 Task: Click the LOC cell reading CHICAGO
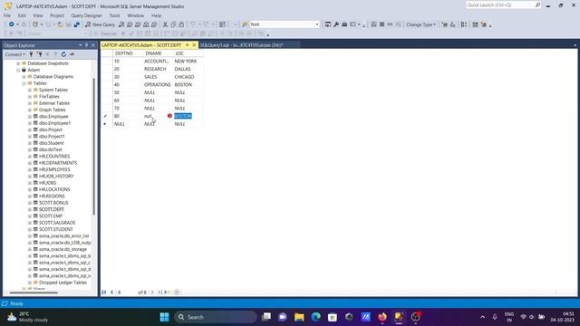(x=188, y=77)
